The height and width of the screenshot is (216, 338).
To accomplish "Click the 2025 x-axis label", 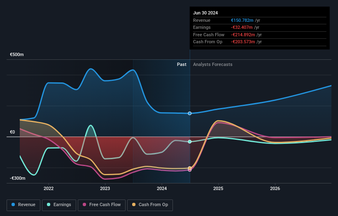I will pos(218,188).
